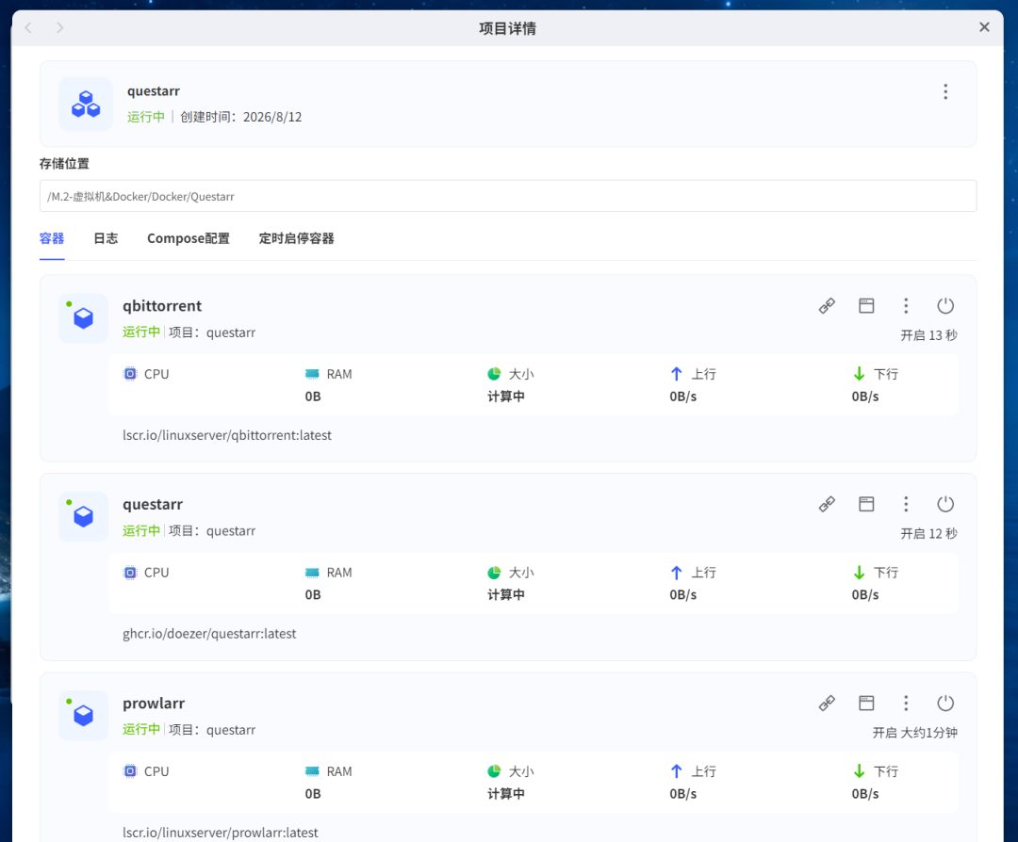This screenshot has width=1018, height=842.
Task: Close the project details window
Action: point(984,27)
